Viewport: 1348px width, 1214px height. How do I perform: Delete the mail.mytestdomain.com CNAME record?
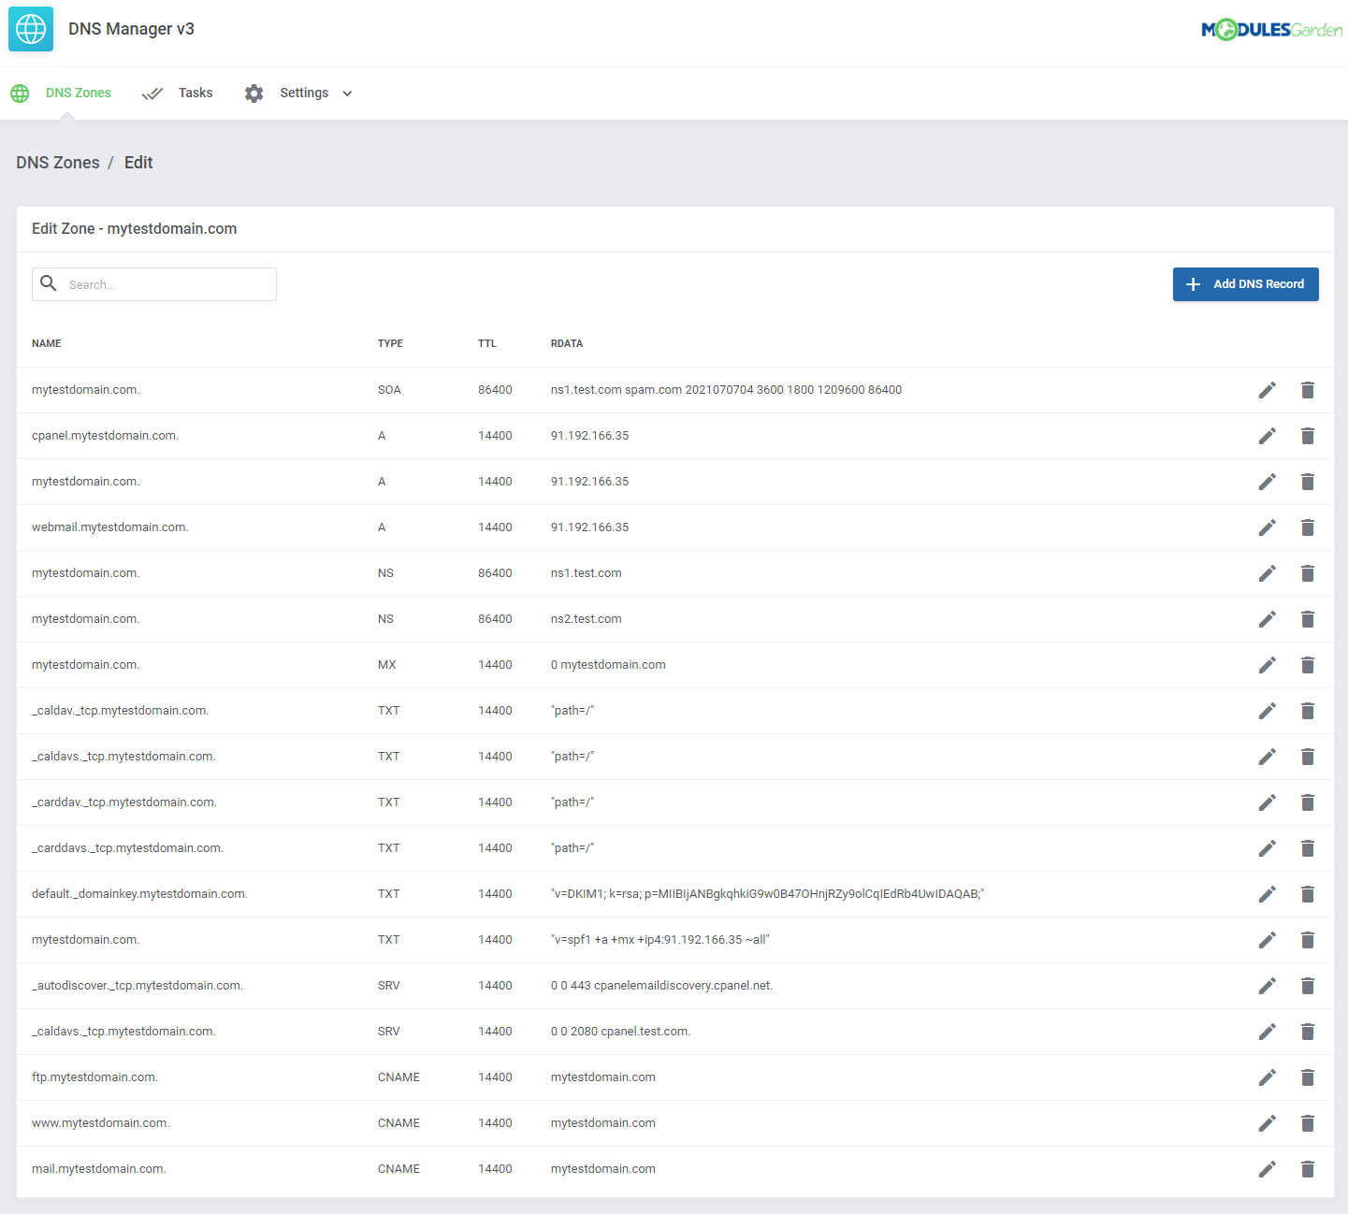tap(1308, 1169)
